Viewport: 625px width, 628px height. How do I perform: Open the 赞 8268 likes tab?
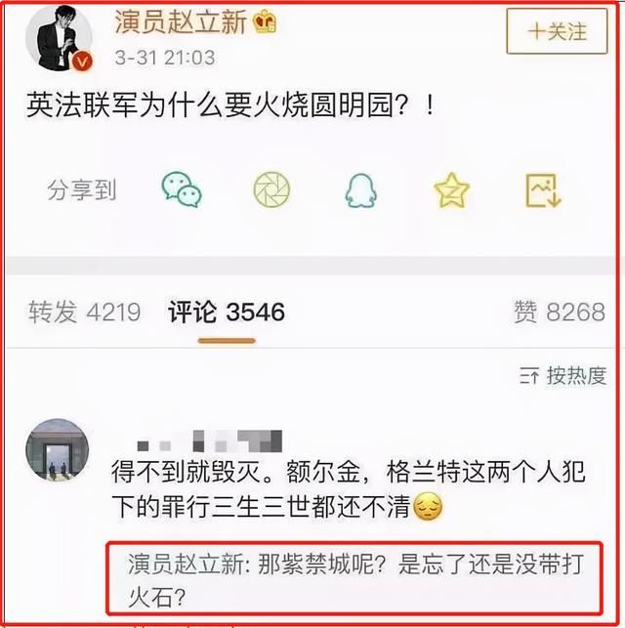point(559,312)
